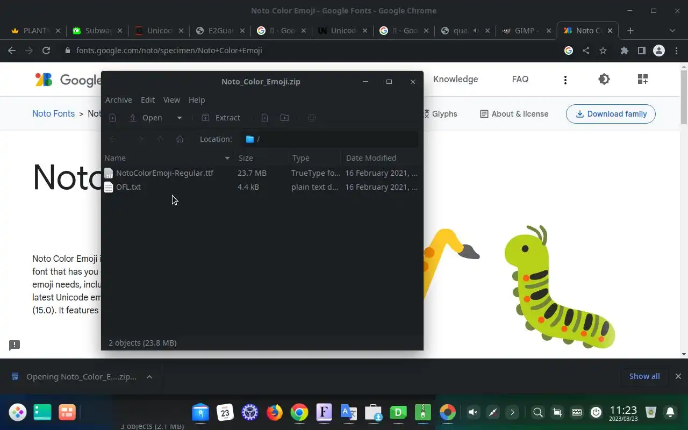Toggle the dark theme brightness icon

tap(604, 80)
